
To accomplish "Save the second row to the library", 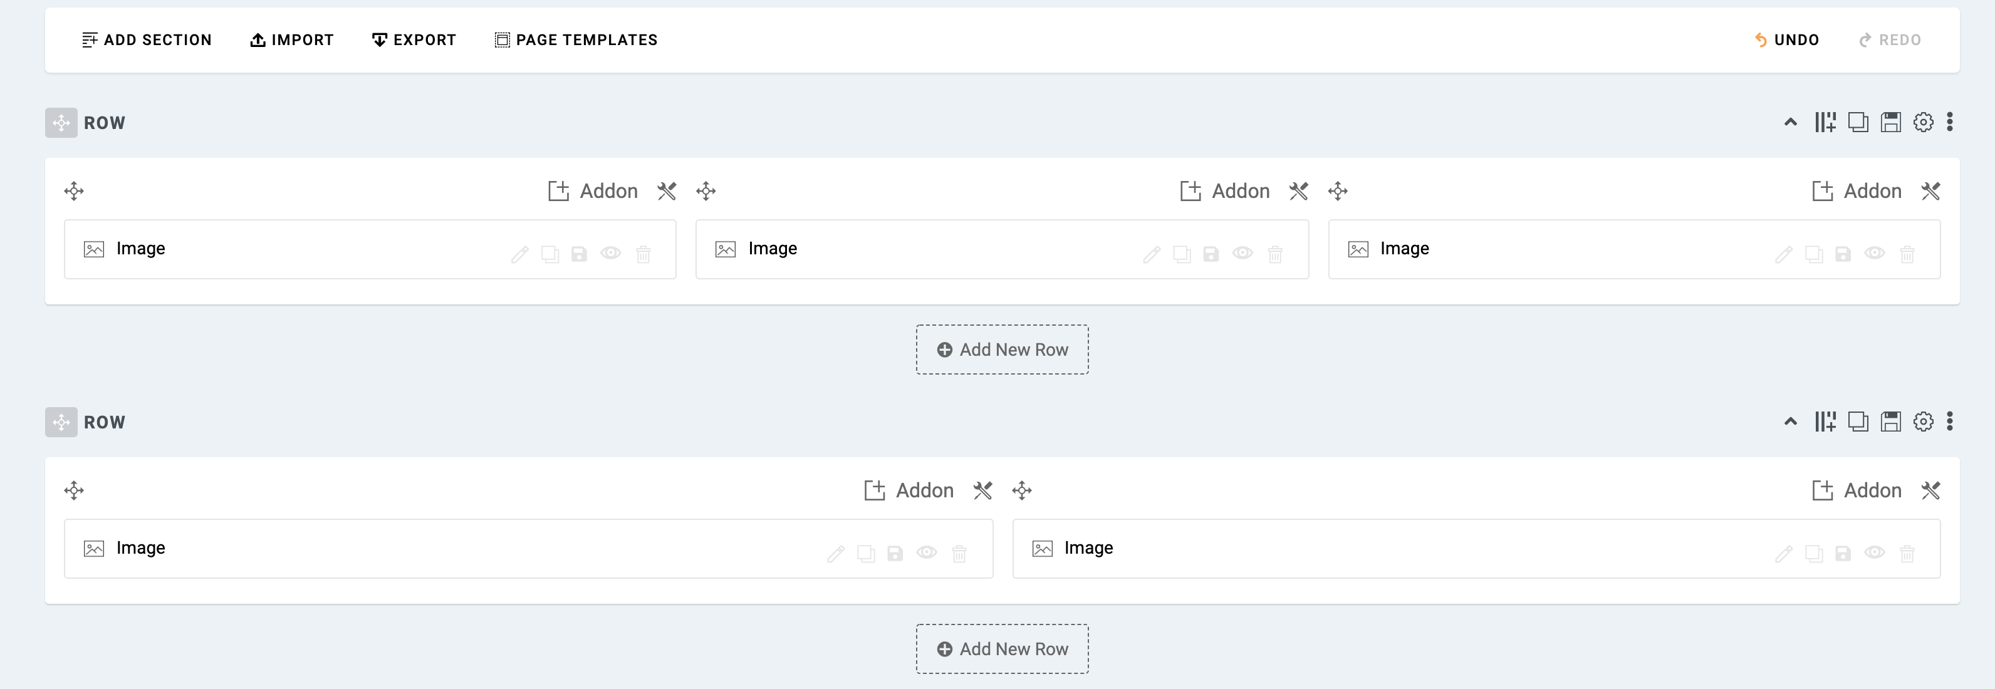I will click(x=1890, y=422).
